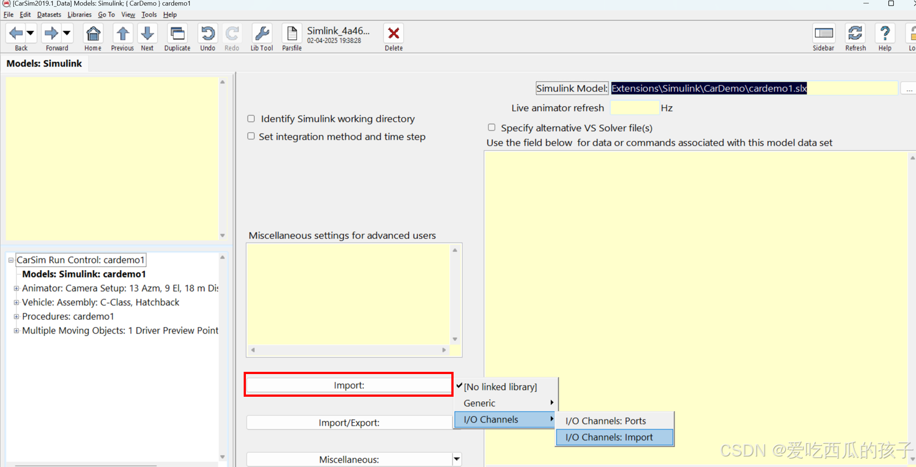Click the Next dataset icon
916x467 pixels.
[147, 33]
